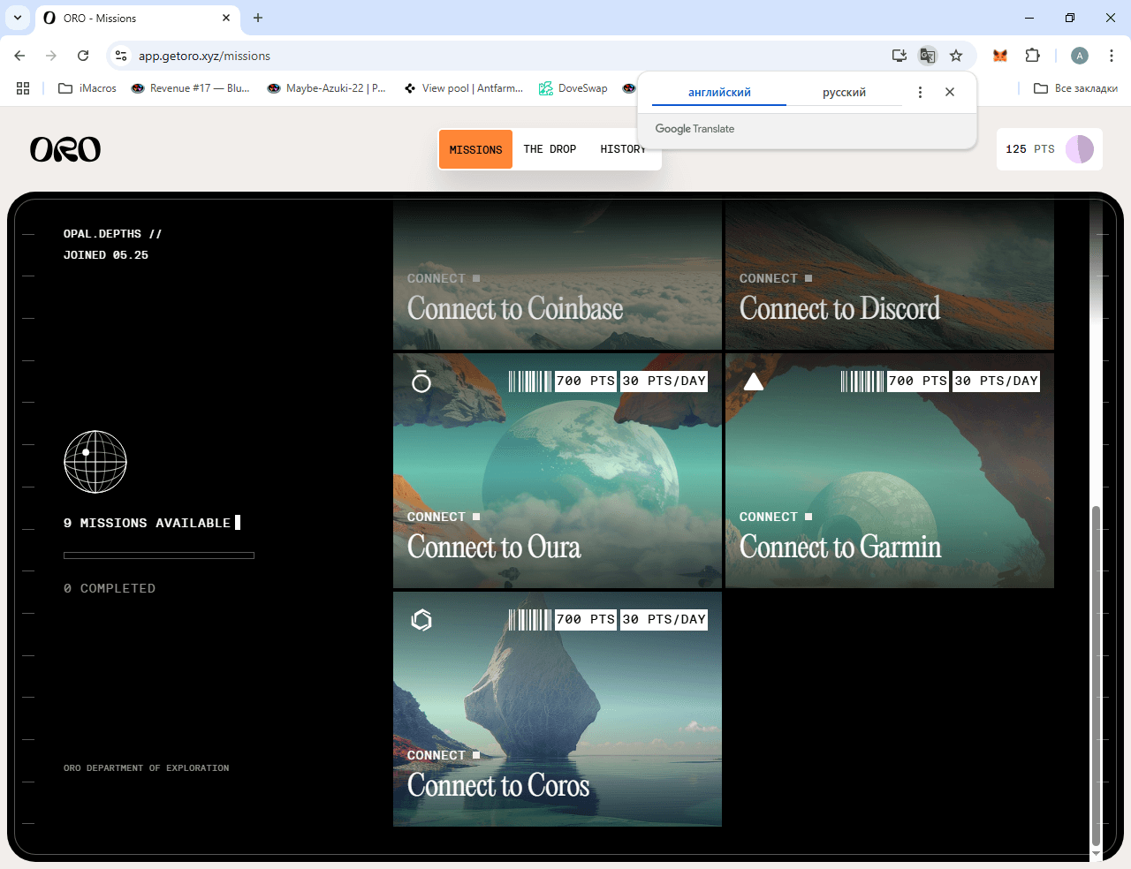
Task: Open Revenue #17 bookmark
Action: point(191,88)
